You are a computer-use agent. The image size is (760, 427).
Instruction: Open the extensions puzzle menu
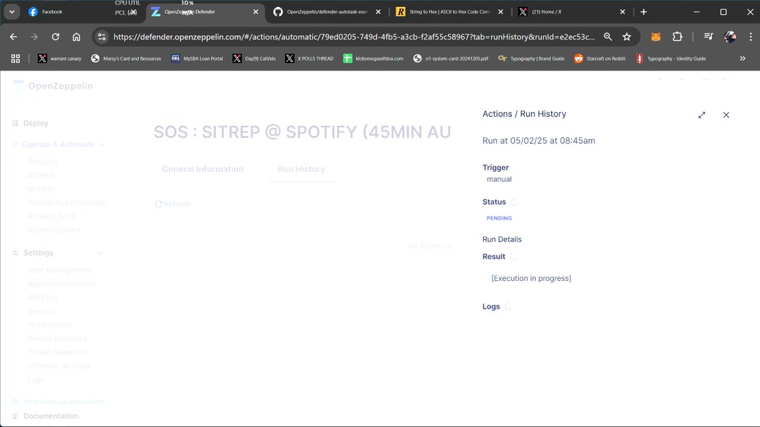pos(677,37)
